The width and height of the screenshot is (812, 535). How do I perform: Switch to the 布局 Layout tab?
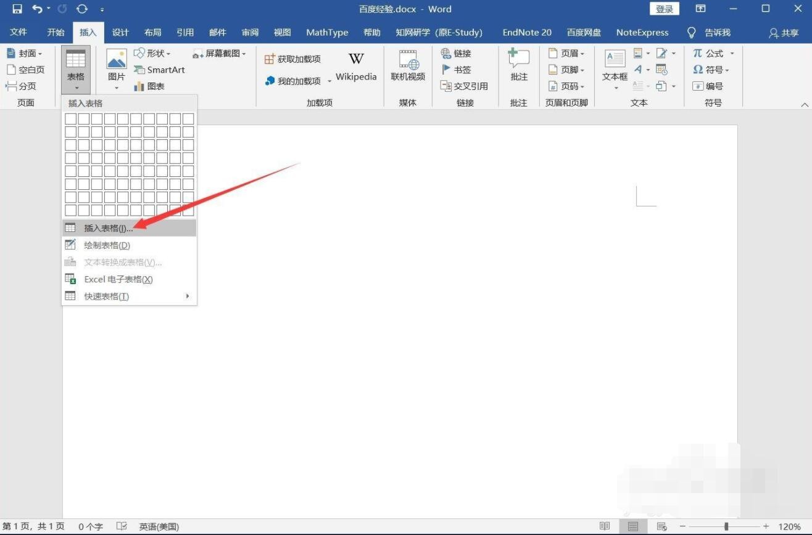[x=152, y=32]
